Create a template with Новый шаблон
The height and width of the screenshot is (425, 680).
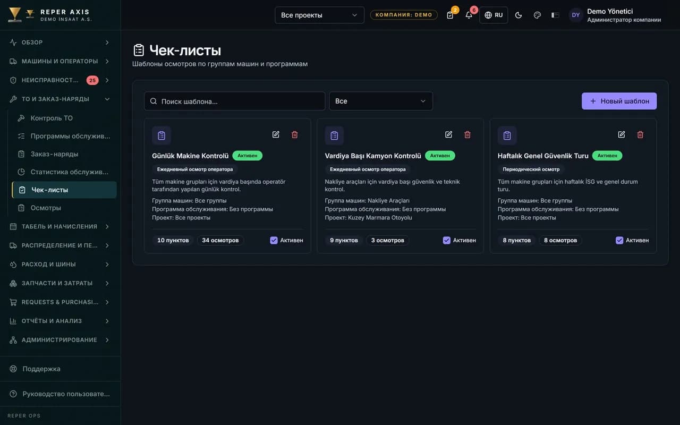pos(619,101)
